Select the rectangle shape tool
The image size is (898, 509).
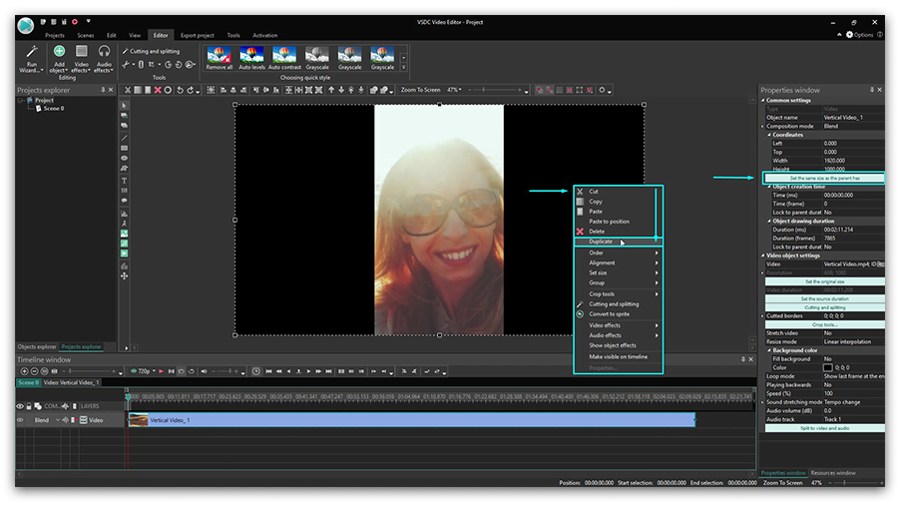coord(124,148)
